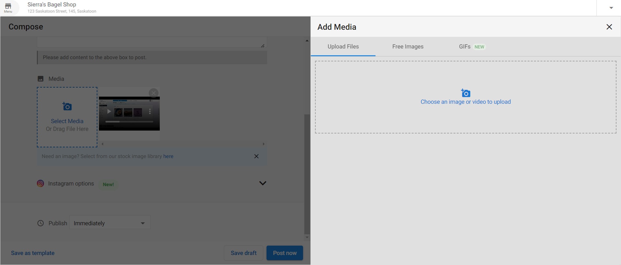
Task: Click the Publish clock icon
Action: pos(40,223)
